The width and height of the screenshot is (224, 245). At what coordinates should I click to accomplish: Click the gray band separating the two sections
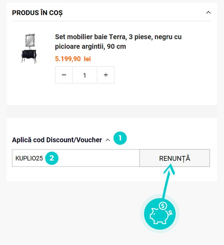[112, 111]
